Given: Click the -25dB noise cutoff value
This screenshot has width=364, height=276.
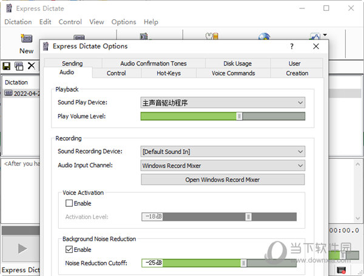Looking at the screenshot, I should (152, 263).
